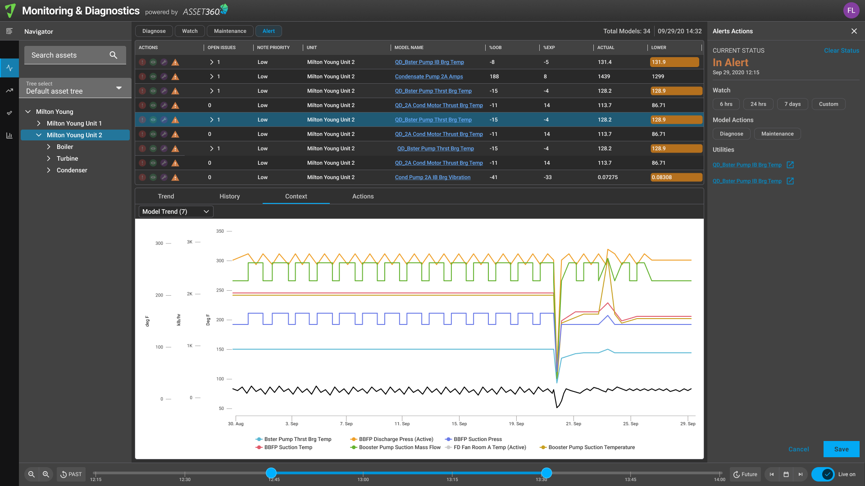Click the PAST button on timeline
865x486 pixels.
[x=71, y=474]
